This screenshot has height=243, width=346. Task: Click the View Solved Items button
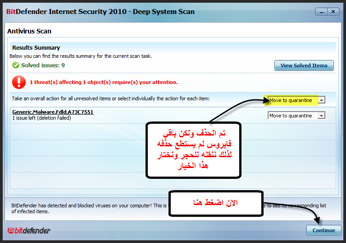304,65
